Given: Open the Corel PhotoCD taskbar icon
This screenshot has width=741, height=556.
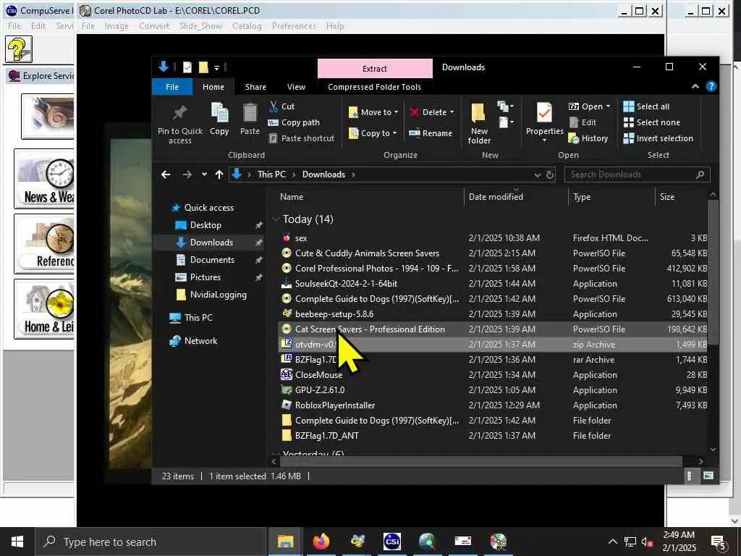Looking at the screenshot, I should [x=498, y=542].
